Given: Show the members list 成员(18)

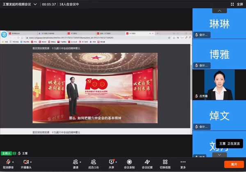Looking at the screenshot, I should coord(94,163).
